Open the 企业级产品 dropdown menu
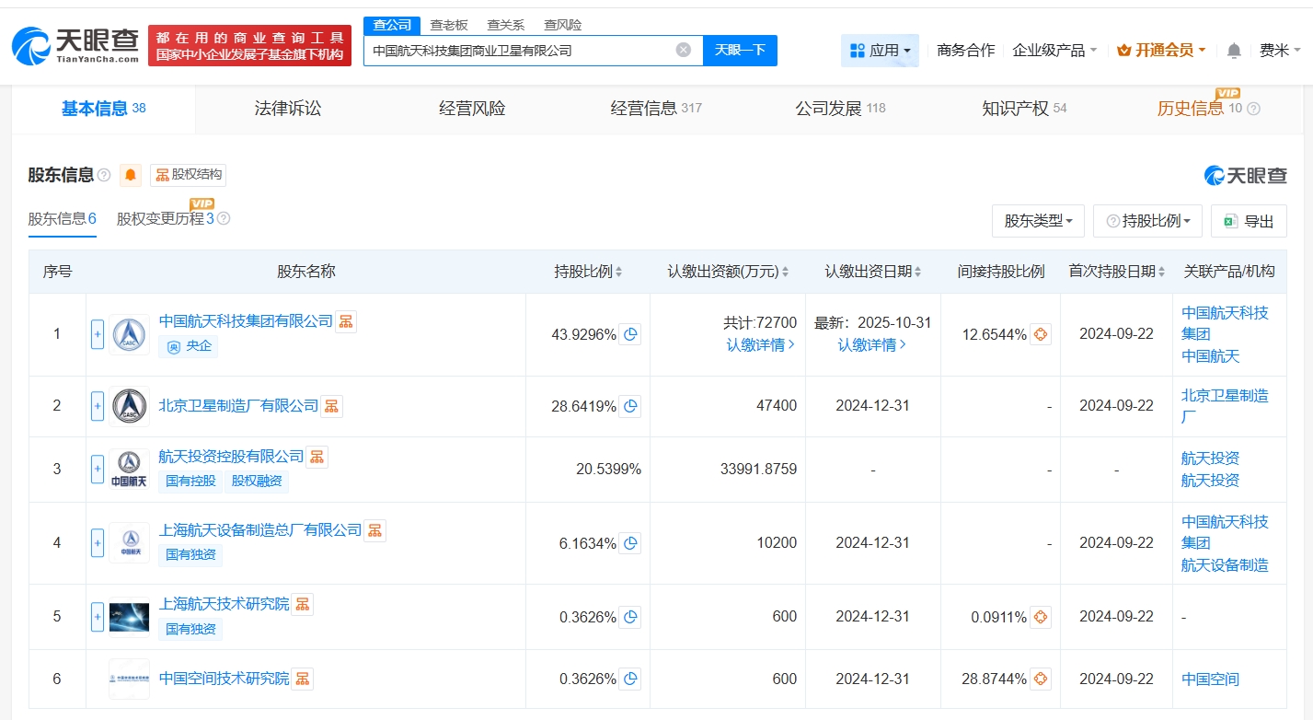 tap(1054, 50)
